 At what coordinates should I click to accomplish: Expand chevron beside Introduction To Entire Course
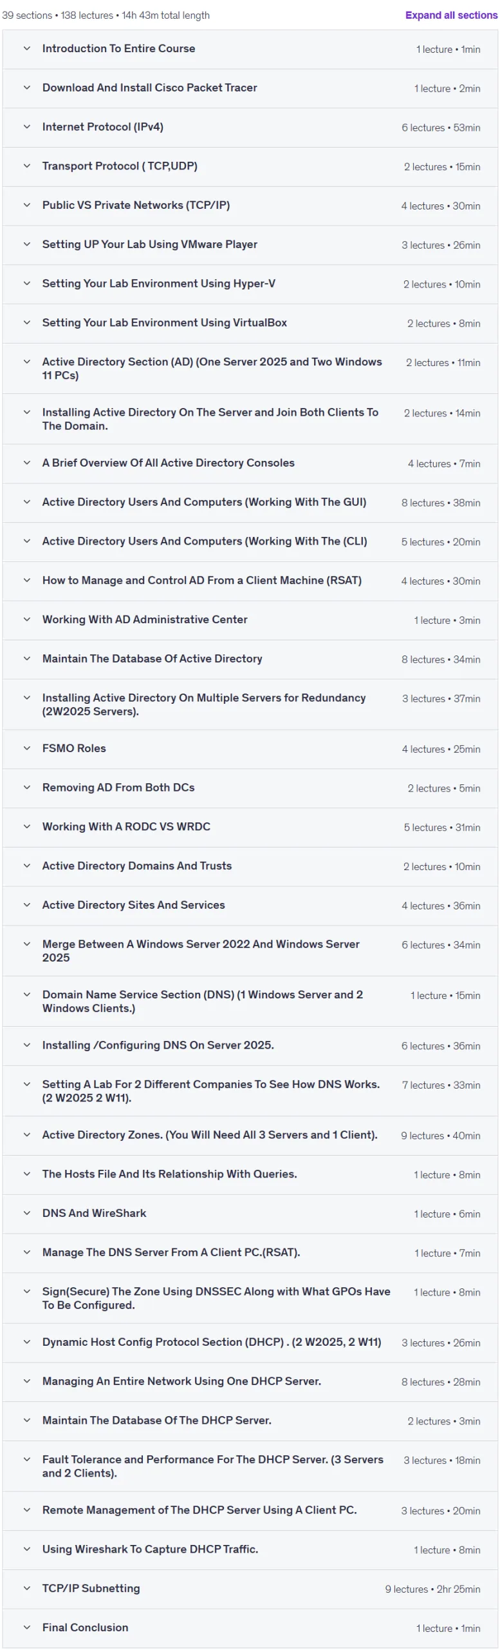(x=26, y=48)
